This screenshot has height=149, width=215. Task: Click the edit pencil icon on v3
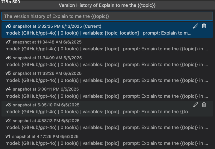(196, 104)
